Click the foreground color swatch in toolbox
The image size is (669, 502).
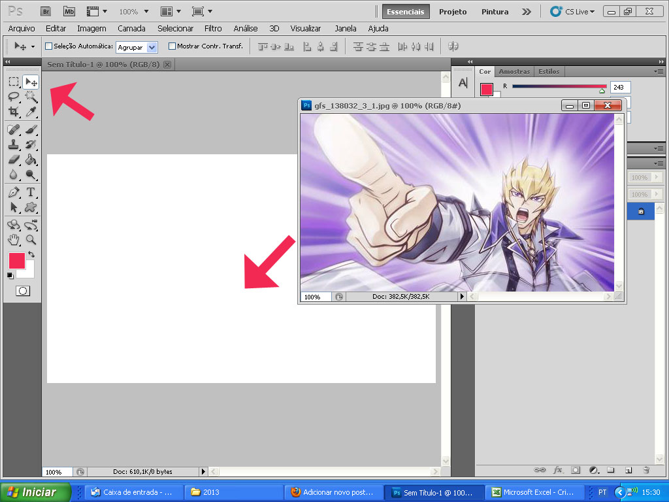click(x=16, y=261)
